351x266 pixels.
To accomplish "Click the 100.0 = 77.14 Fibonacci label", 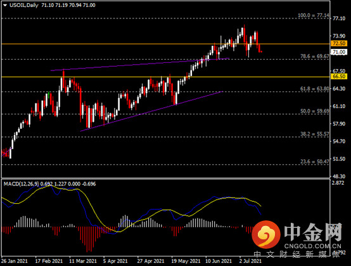I will (314, 15).
